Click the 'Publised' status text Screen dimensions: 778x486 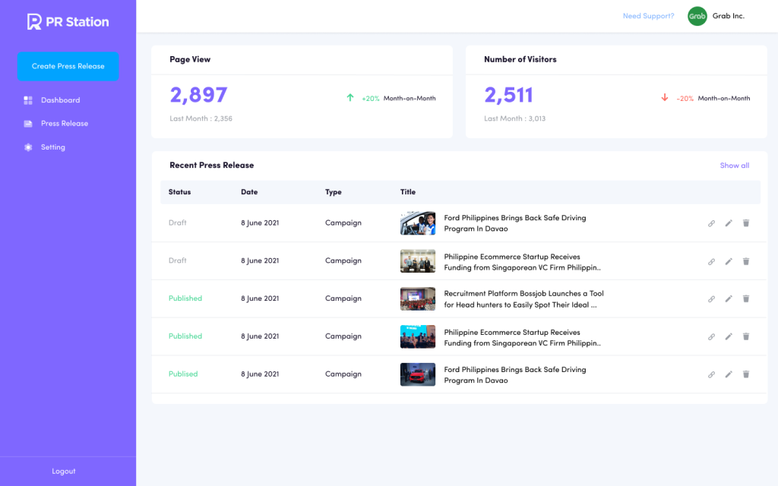[183, 374]
